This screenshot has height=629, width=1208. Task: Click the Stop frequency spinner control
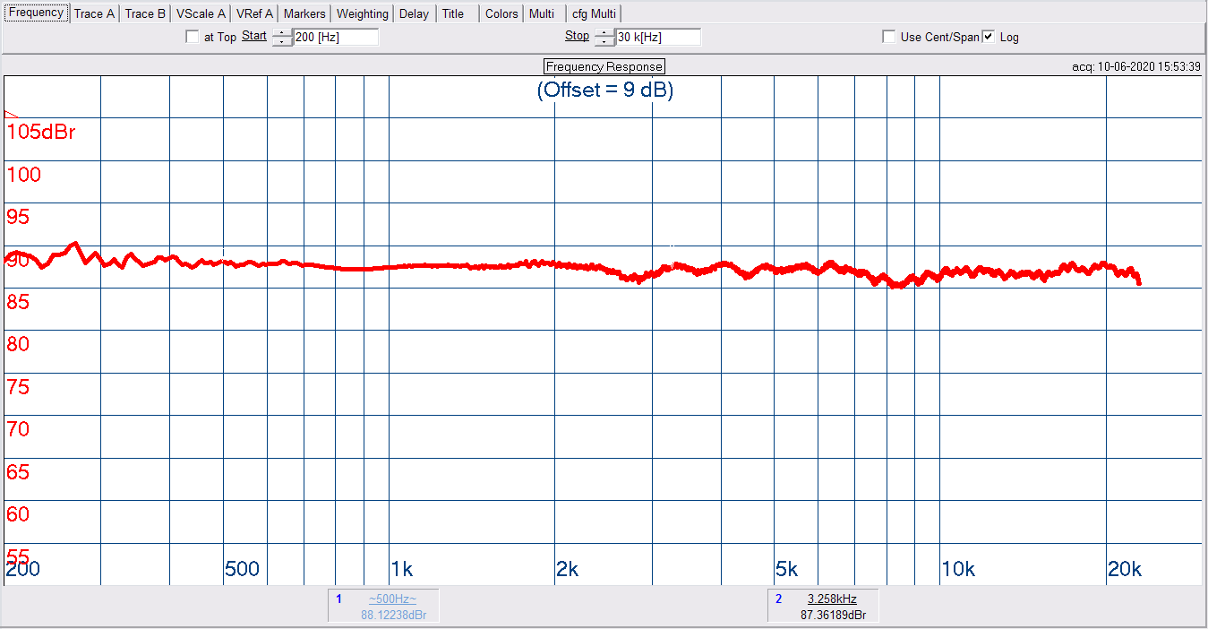point(604,38)
